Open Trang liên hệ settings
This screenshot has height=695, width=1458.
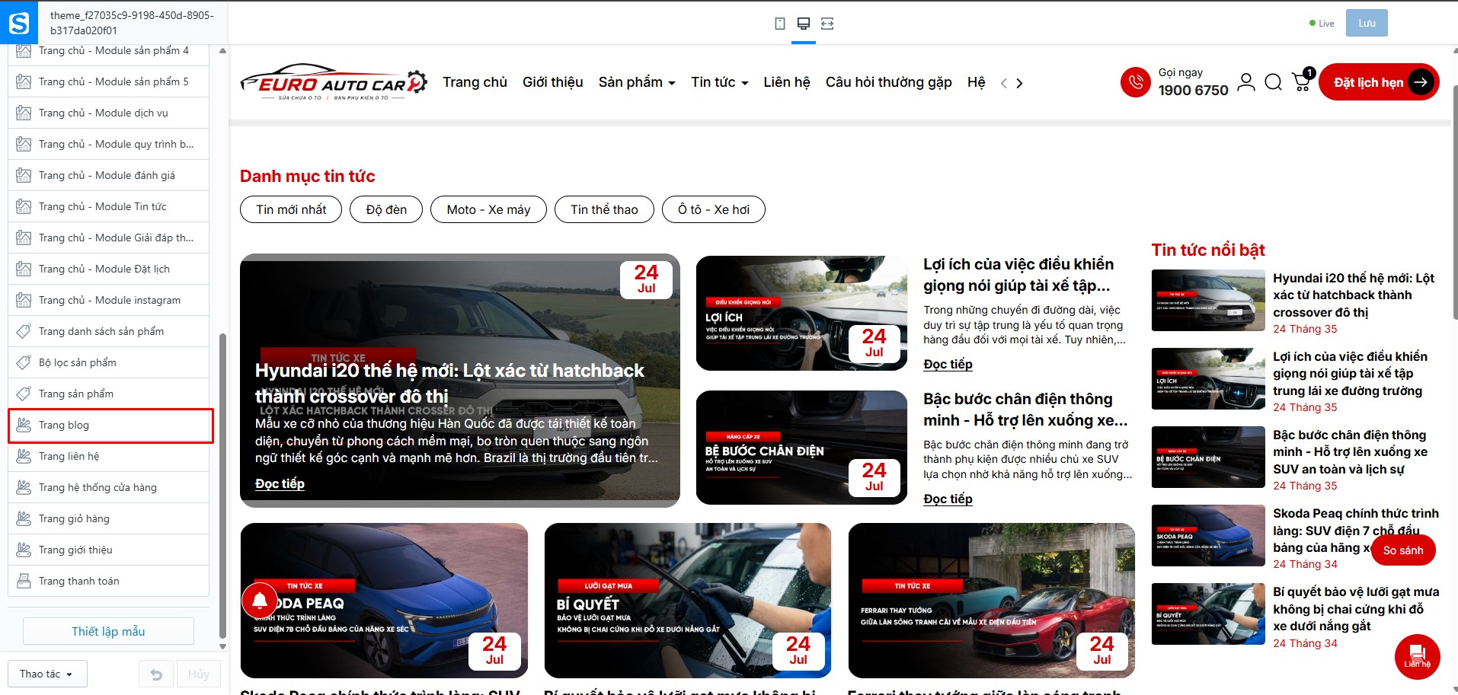click(109, 456)
